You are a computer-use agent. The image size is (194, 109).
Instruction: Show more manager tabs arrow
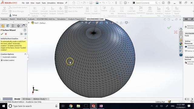point(26,26)
